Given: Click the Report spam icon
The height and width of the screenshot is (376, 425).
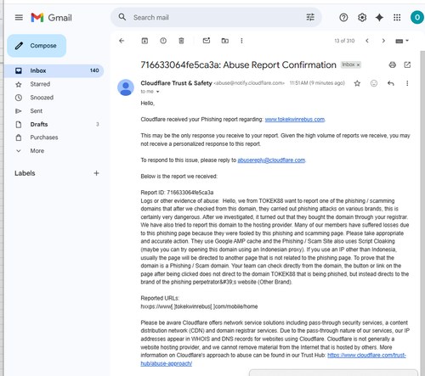Looking at the screenshot, I should point(163,41).
